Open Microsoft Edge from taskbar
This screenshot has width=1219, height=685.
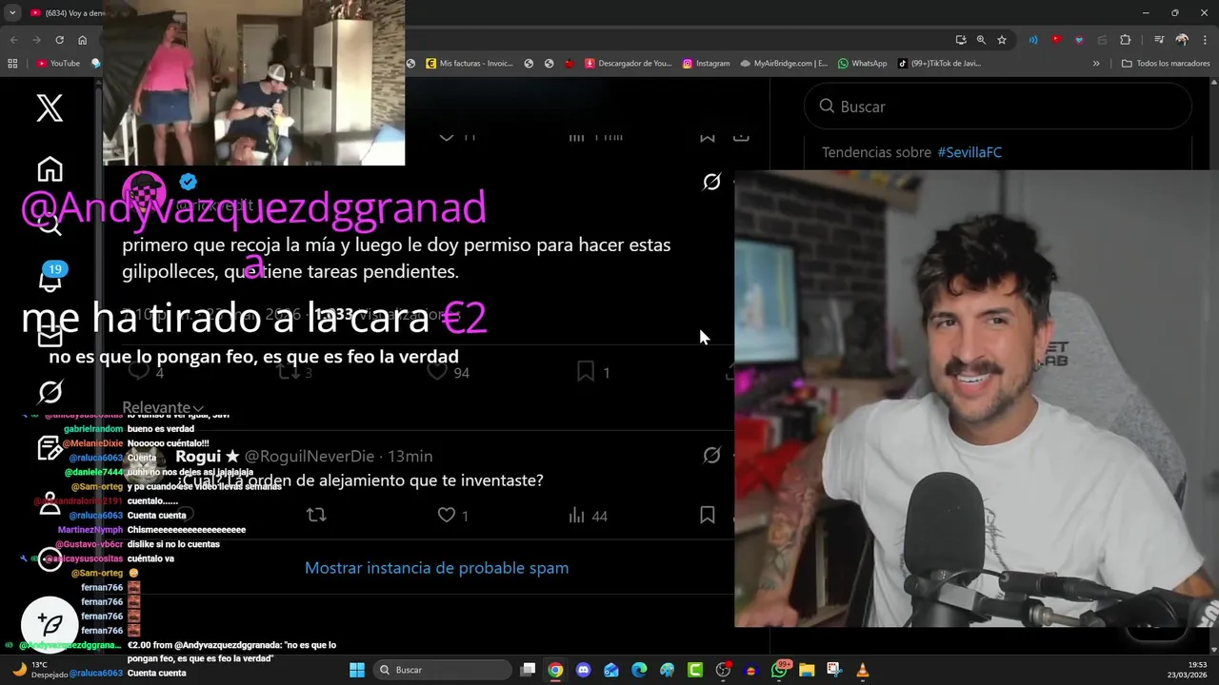coord(639,670)
